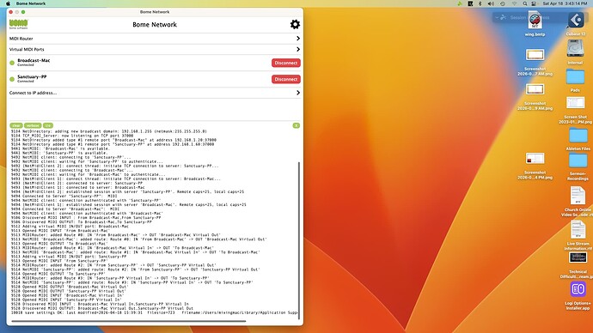Select the Sanctuary-PP device name
593x333 pixels.
[32, 76]
